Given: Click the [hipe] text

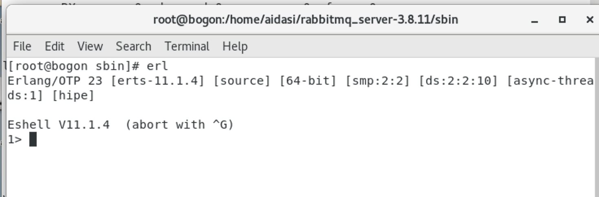Looking at the screenshot, I should [73, 96].
